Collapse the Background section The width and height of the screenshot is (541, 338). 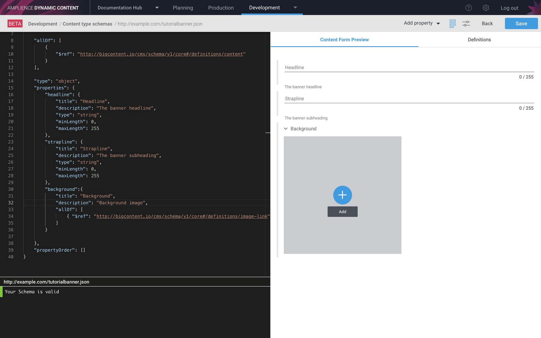285,129
